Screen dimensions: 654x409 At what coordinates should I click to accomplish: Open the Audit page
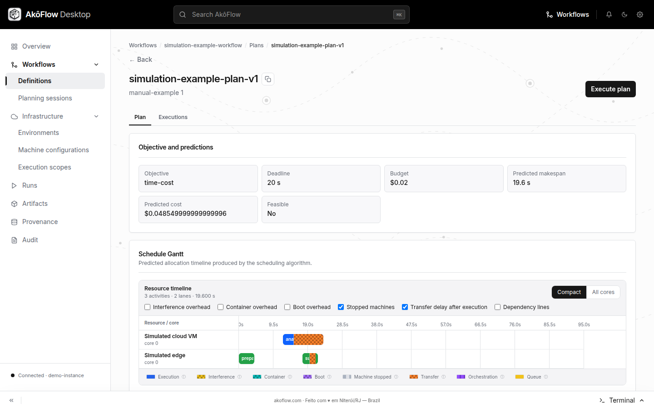pos(55,240)
